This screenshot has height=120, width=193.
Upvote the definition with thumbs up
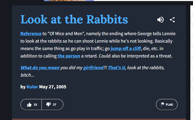pyautogui.click(x=29, y=105)
